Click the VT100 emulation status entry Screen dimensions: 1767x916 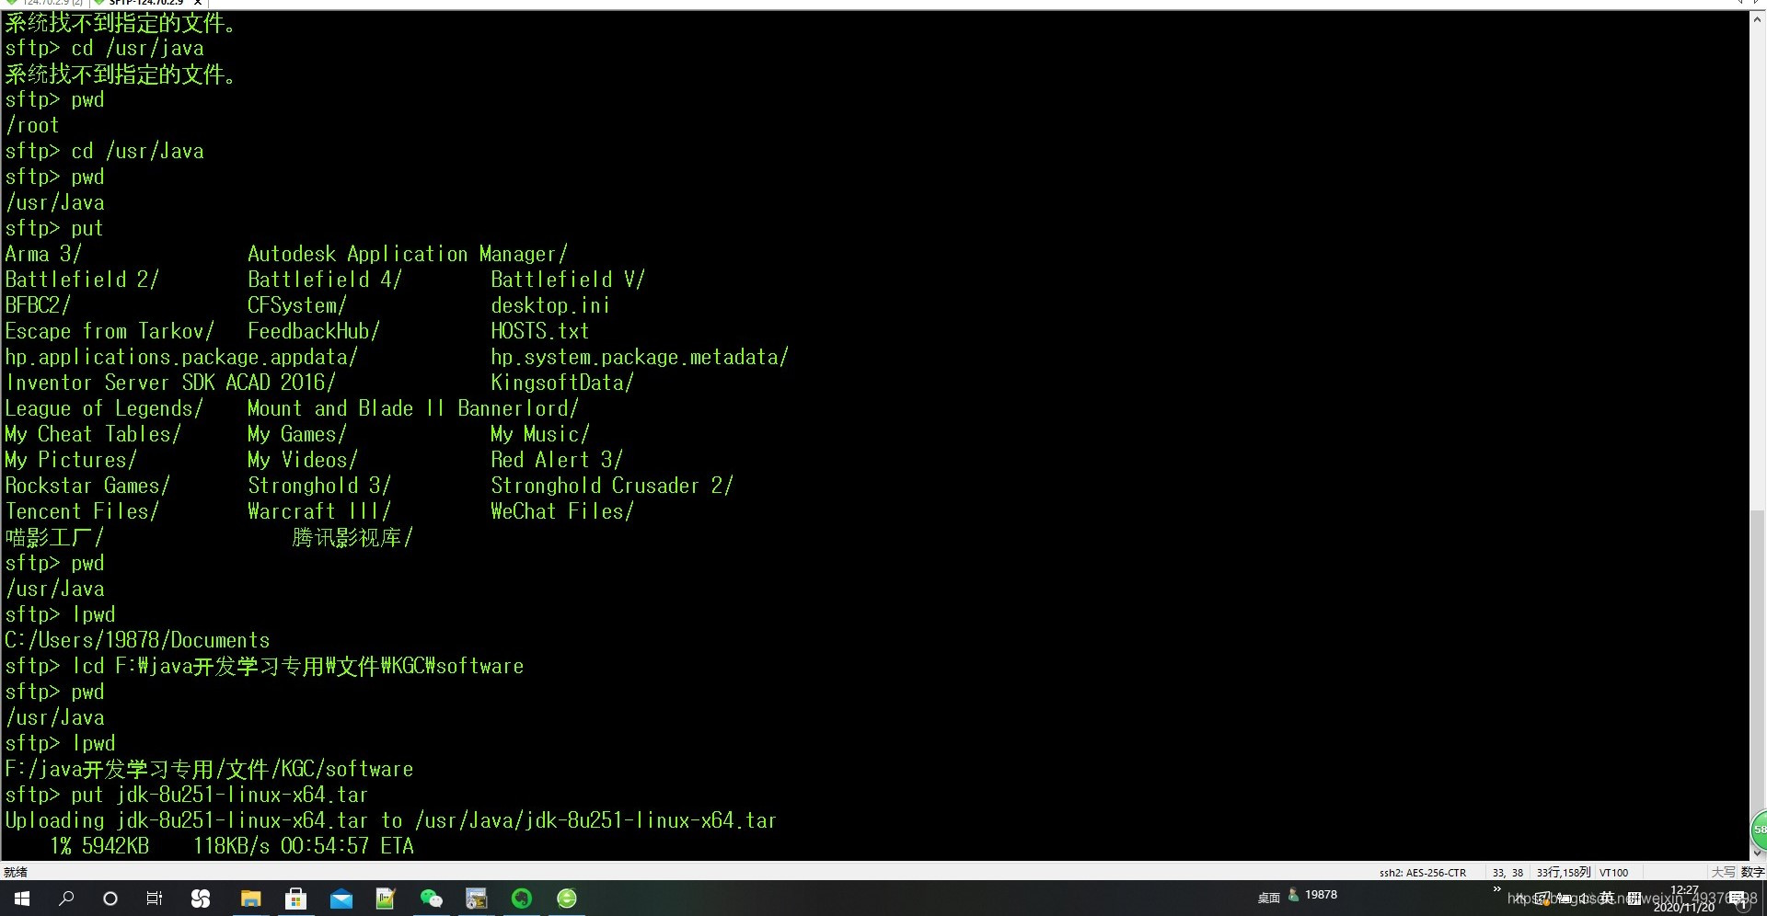[x=1613, y=873]
